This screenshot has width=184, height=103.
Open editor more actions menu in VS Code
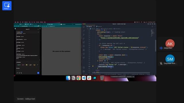click(x=155, y=27)
